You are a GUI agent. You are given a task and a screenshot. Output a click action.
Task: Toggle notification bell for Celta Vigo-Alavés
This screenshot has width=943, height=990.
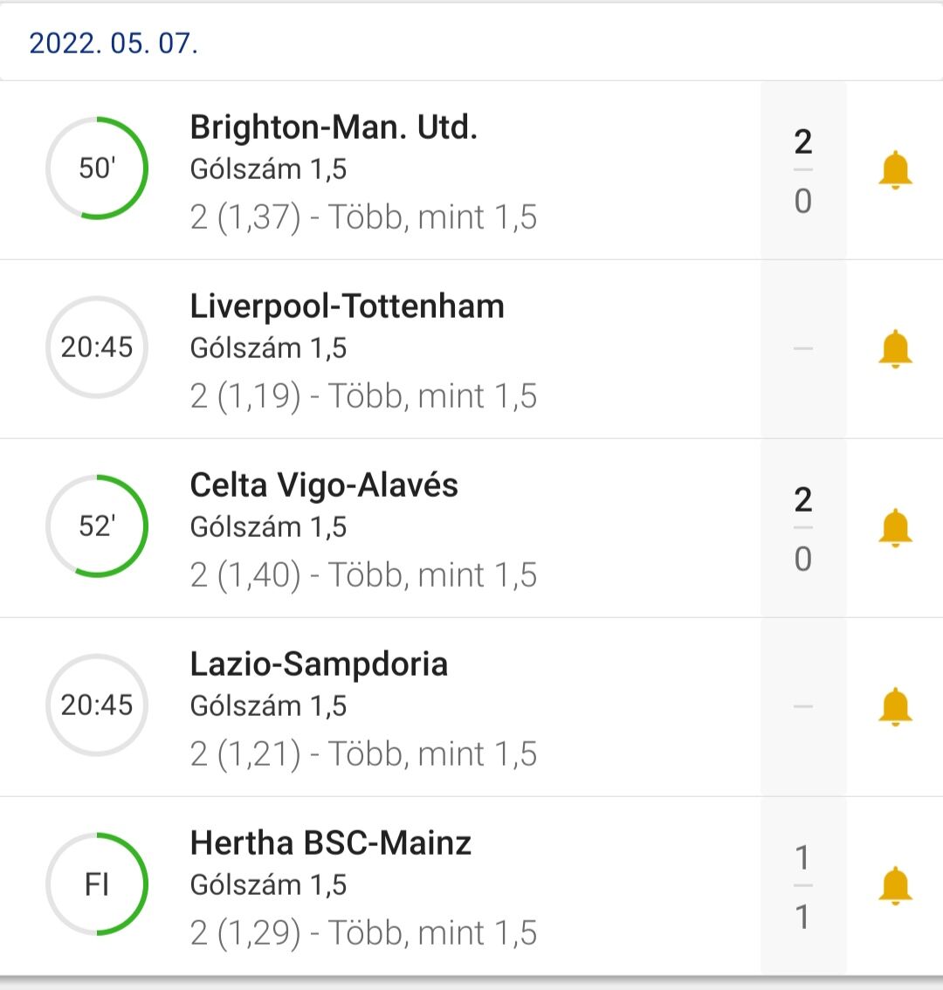[895, 528]
